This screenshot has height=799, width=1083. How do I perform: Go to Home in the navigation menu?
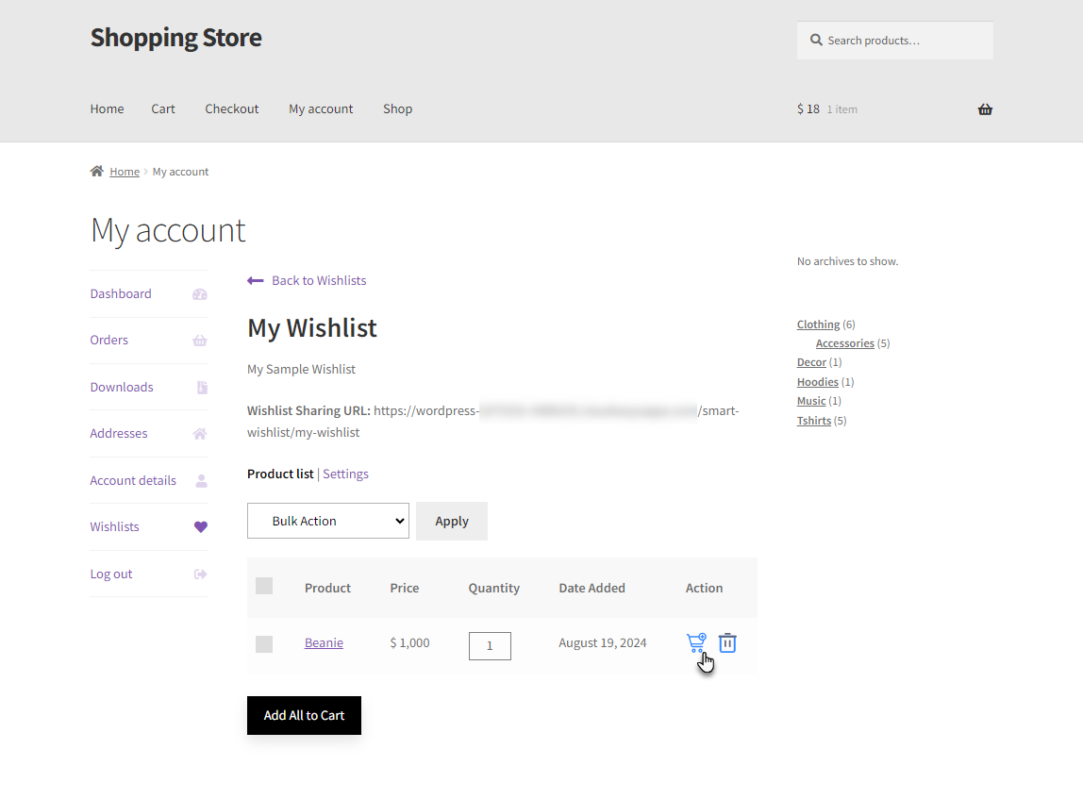click(107, 108)
